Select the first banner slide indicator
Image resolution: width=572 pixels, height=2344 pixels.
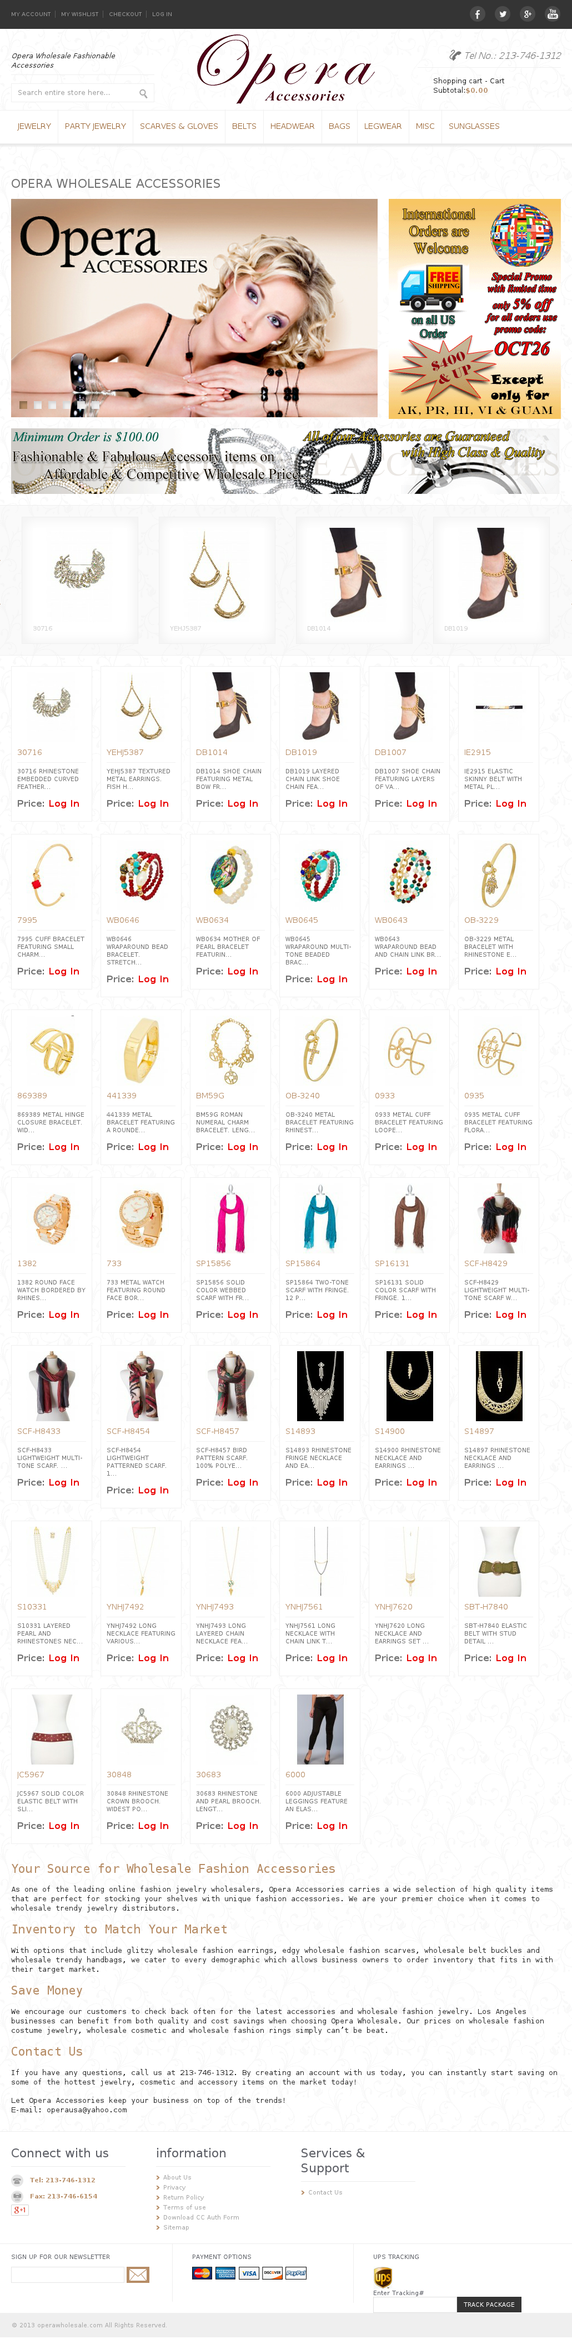point(24,405)
